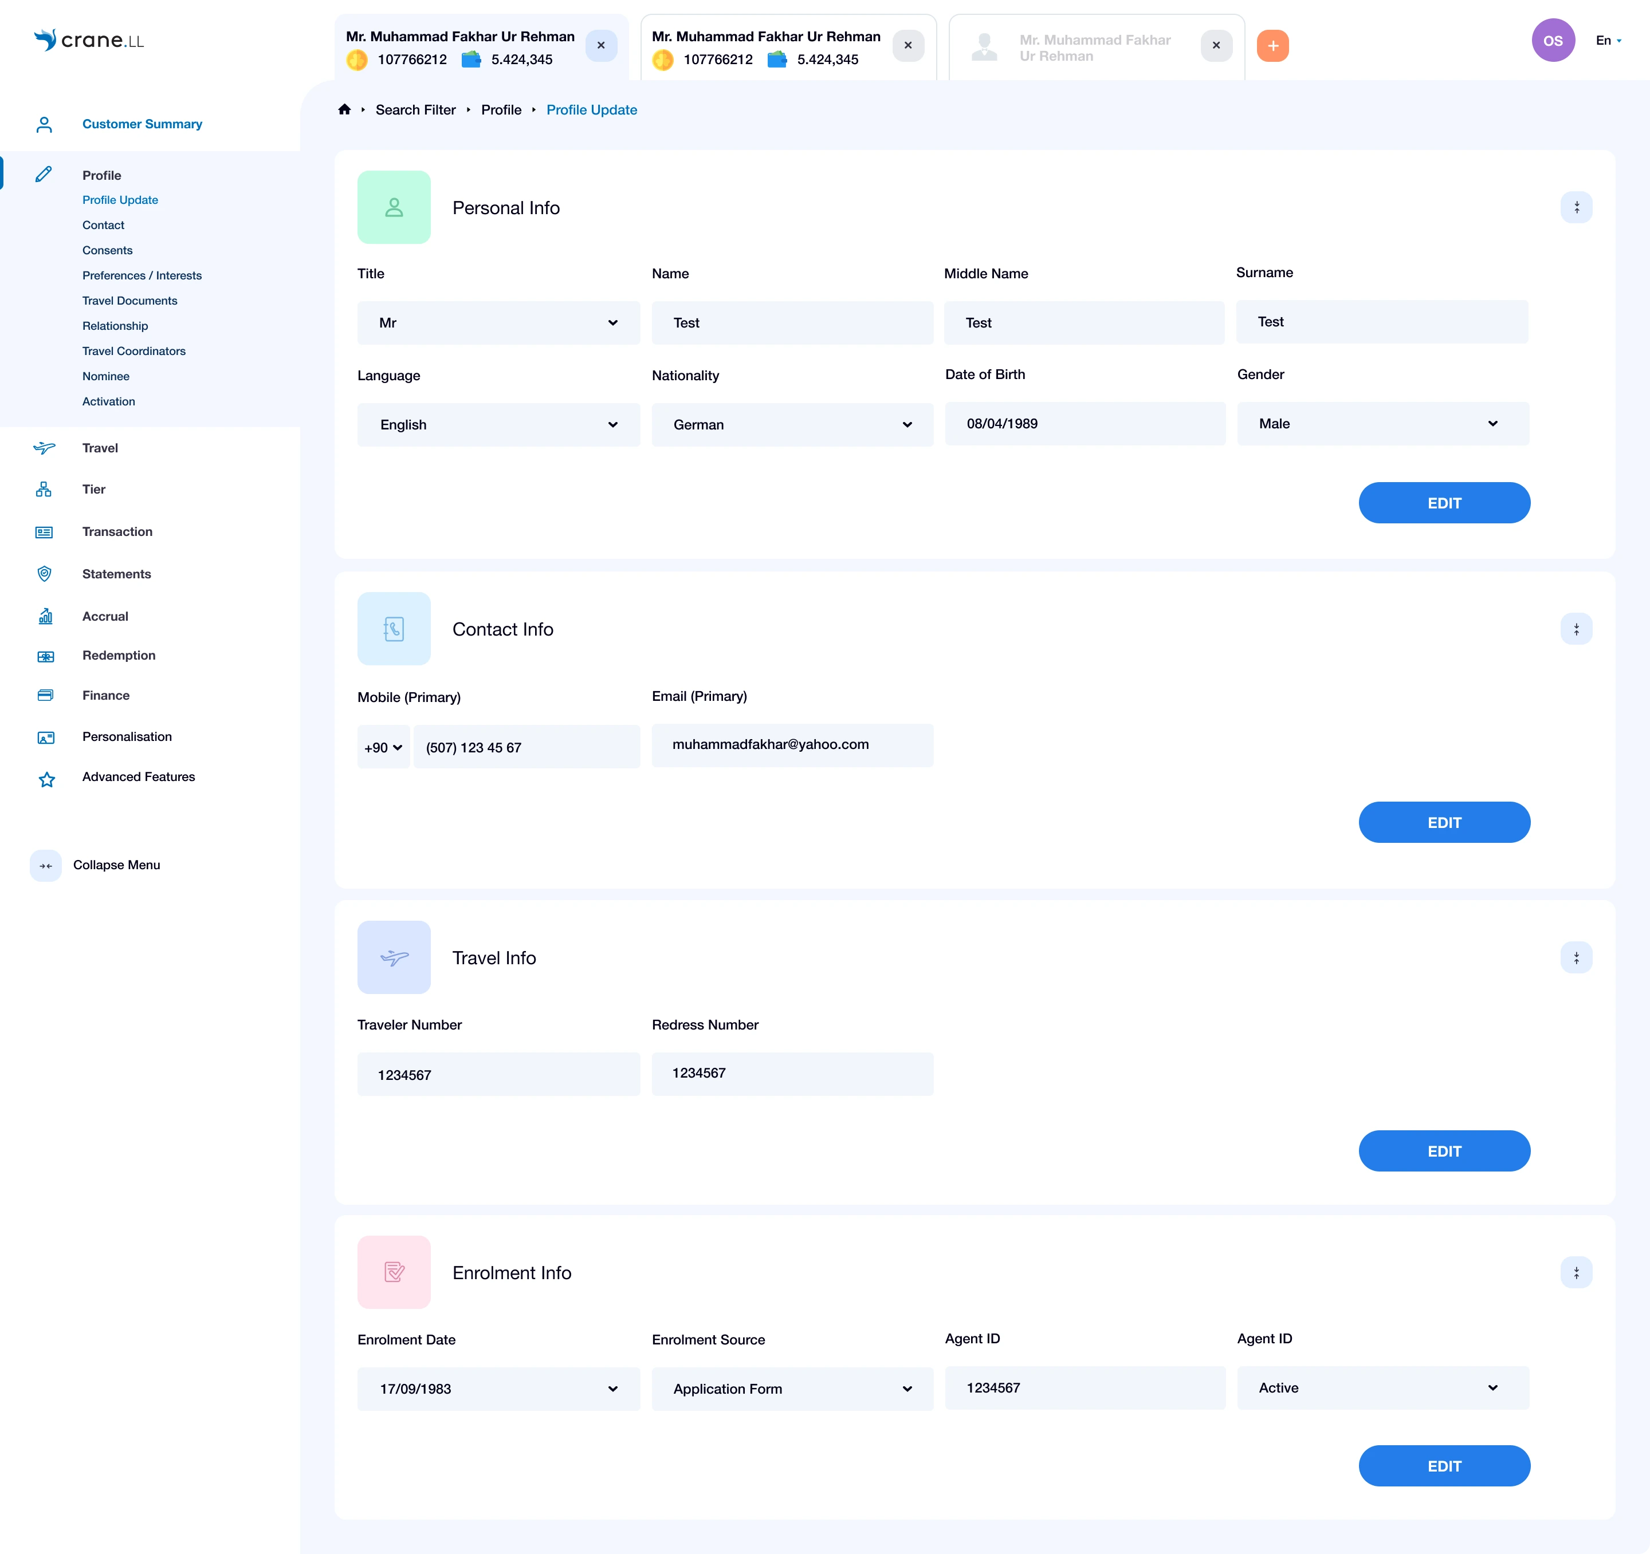
Task: Open the Nationality dropdown showing German
Action: coord(792,425)
